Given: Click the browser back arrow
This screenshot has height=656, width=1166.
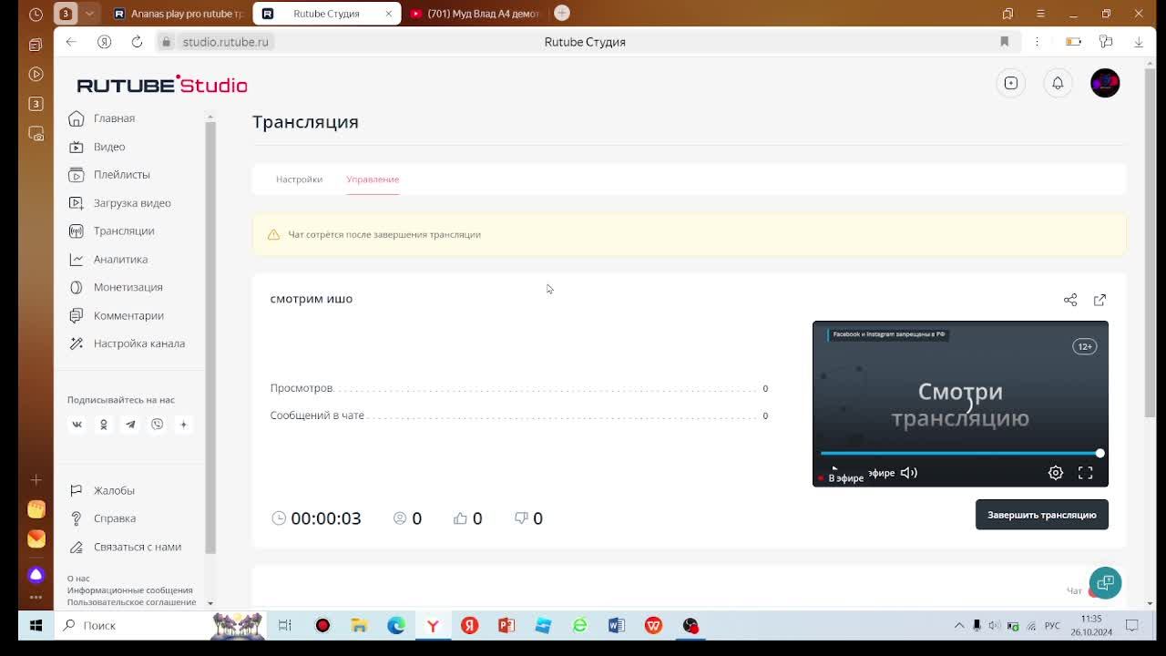Looking at the screenshot, I should 71,42.
